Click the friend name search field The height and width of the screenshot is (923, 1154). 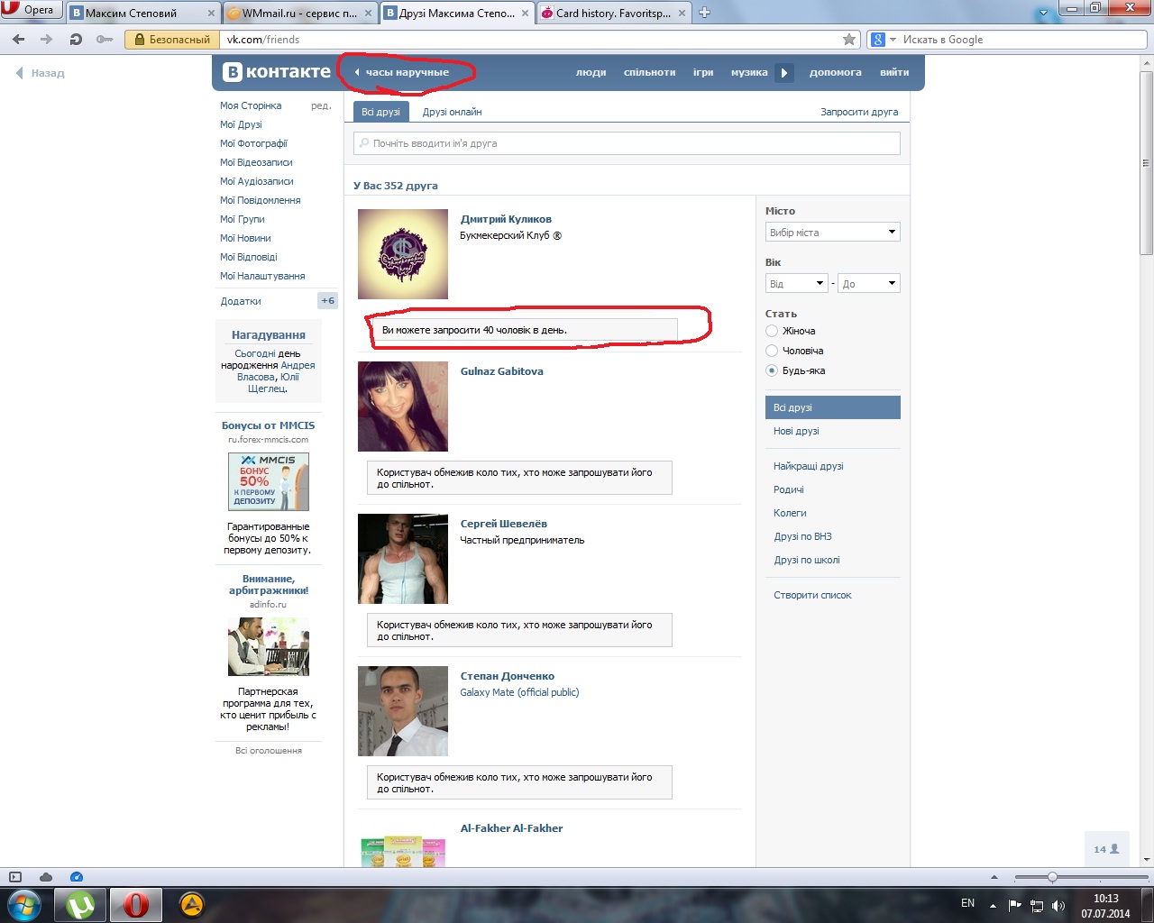coord(627,143)
